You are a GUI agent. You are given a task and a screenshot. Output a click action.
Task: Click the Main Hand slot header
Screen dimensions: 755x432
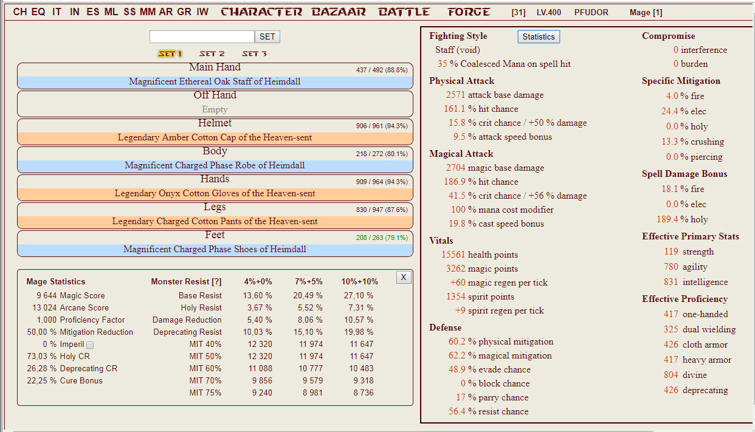[215, 67]
